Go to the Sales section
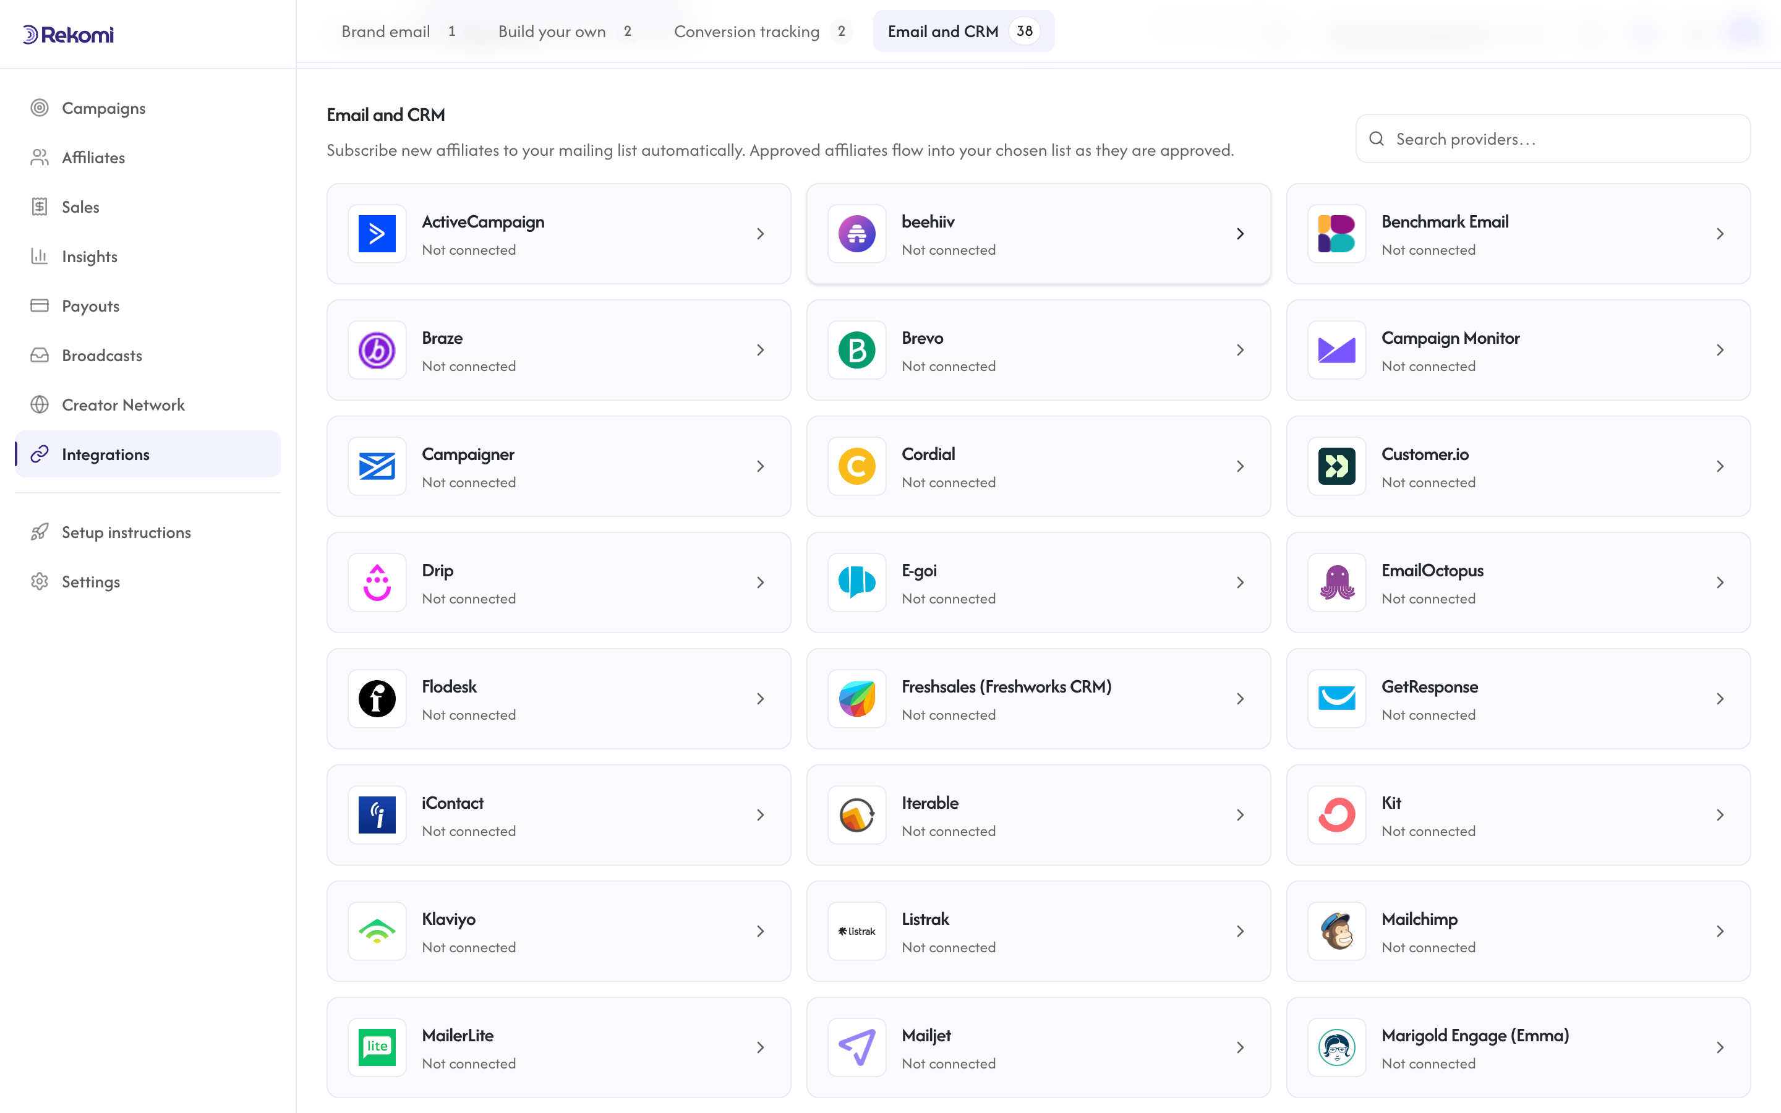 point(148,207)
